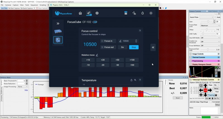Click the Go button in Focus control
This screenshot has height=119, width=223.
(x=122, y=47)
